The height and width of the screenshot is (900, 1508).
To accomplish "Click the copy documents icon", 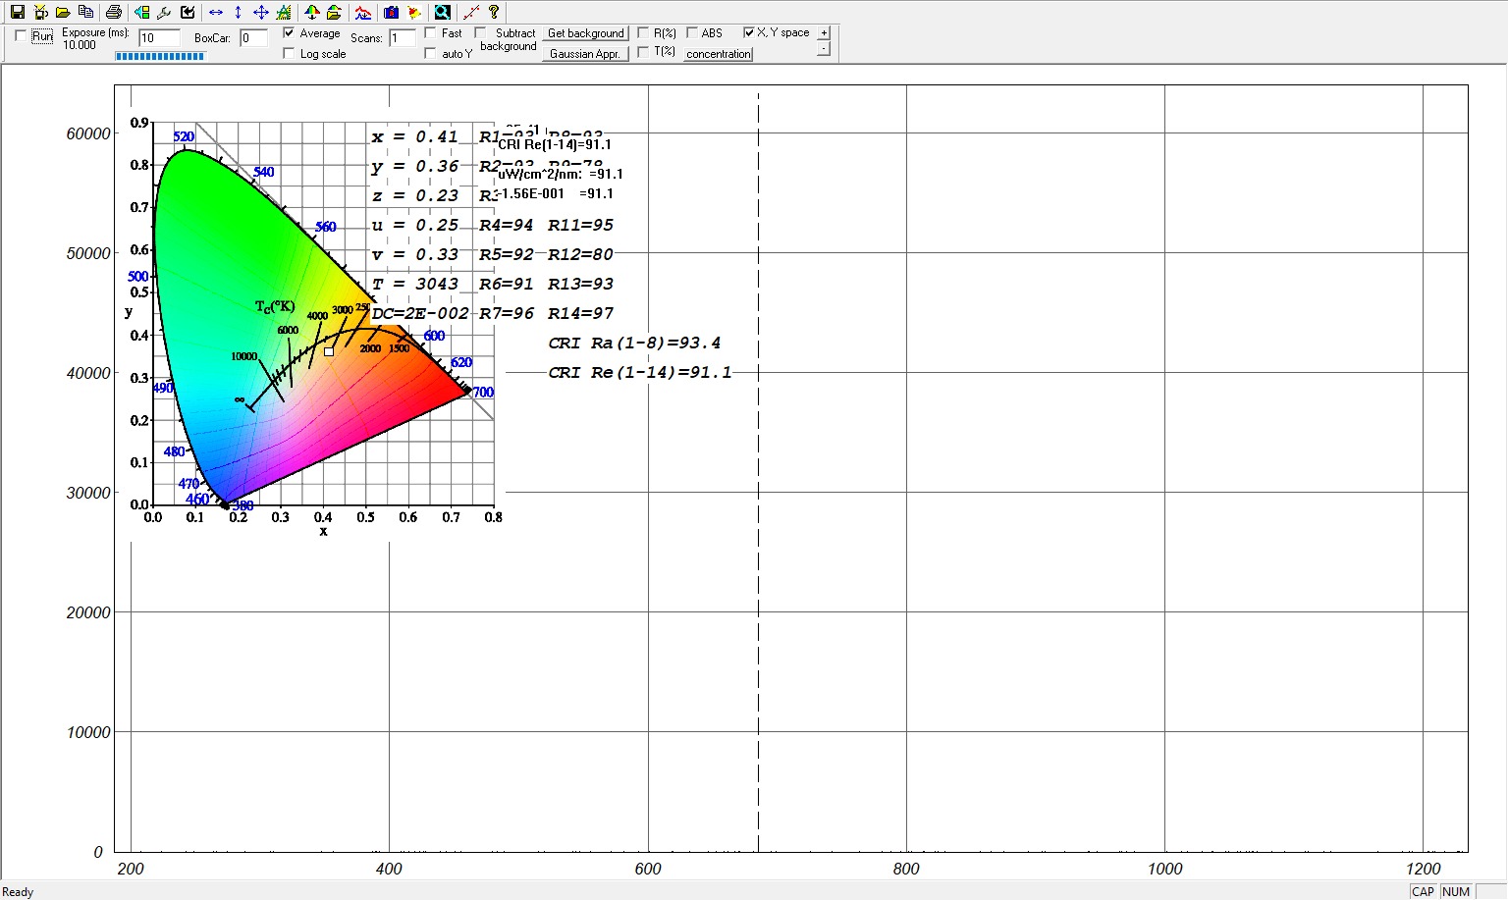I will (86, 12).
